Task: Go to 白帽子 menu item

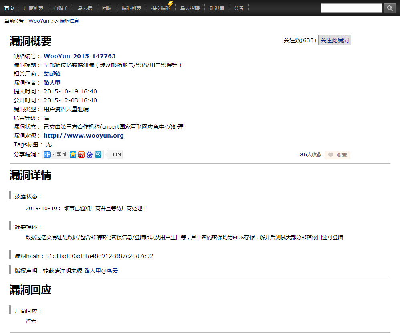Action: pyautogui.click(x=61, y=8)
